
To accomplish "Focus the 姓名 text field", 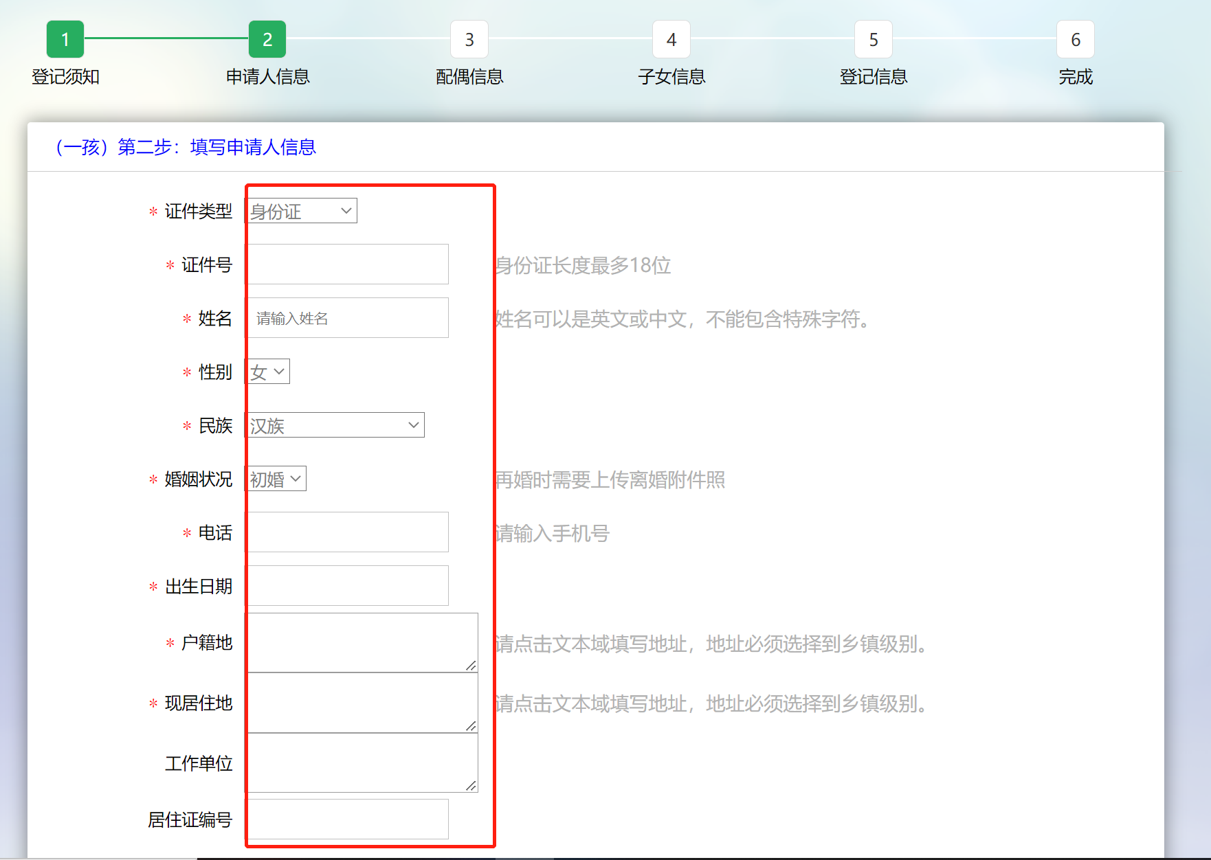I will [348, 318].
